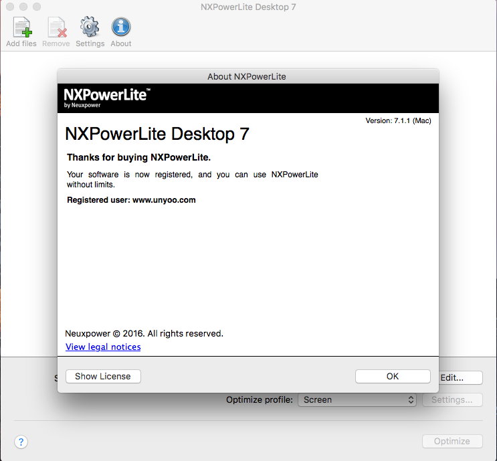This screenshot has height=461, width=497.
Task: Click the About info toolbar icon
Action: [x=121, y=31]
